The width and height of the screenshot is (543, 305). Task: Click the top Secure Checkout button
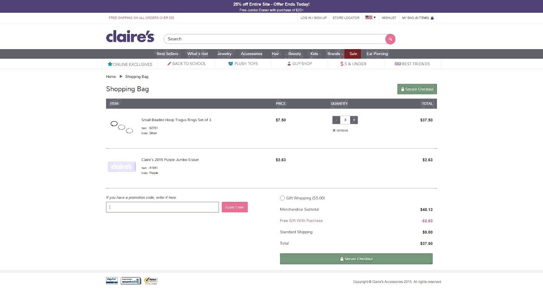point(417,89)
